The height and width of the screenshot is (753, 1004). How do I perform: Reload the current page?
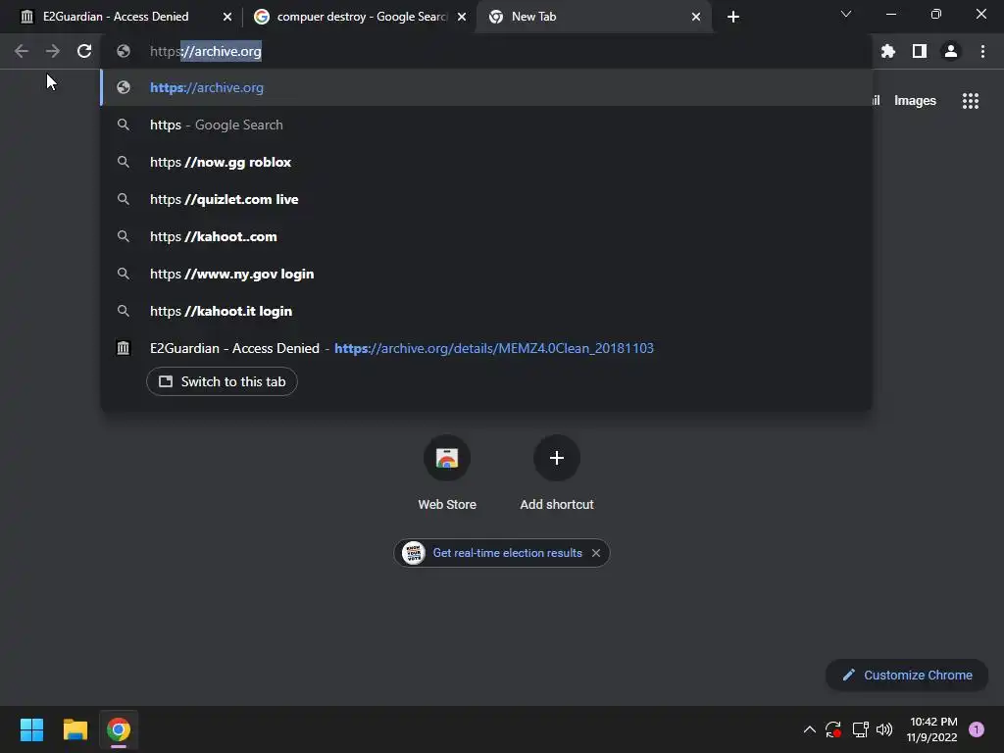tap(84, 51)
